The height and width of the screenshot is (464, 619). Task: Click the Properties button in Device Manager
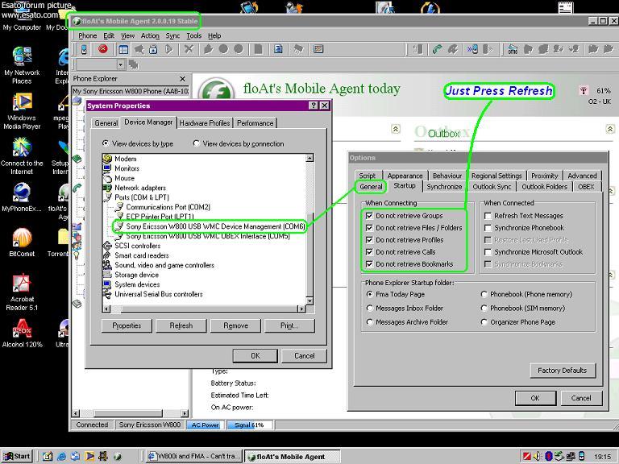point(127,325)
